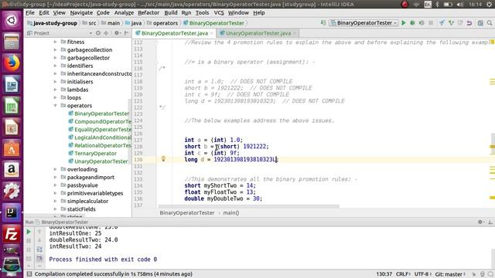Open FileZilla from the Ubuntu launcher
The width and height of the screenshot is (495, 278).
(12, 234)
